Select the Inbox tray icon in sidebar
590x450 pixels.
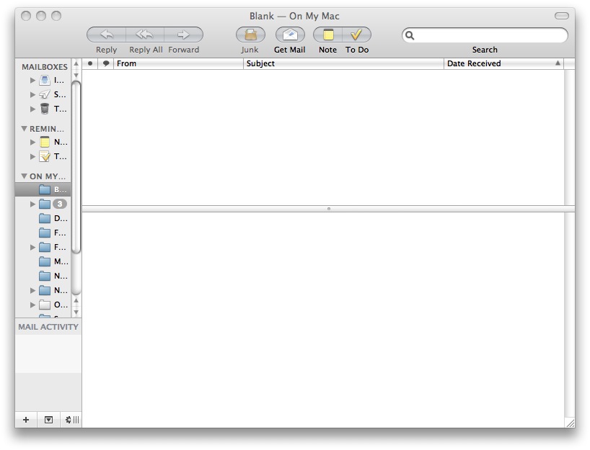pyautogui.click(x=45, y=80)
